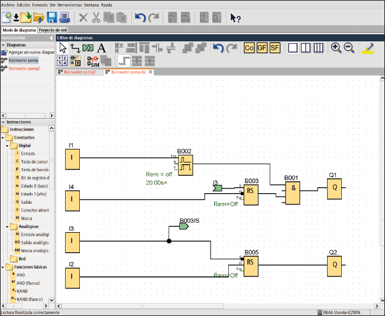This screenshot has width=385, height=316.
Task: Collapse the Diagramas panel section
Action: tap(3, 45)
